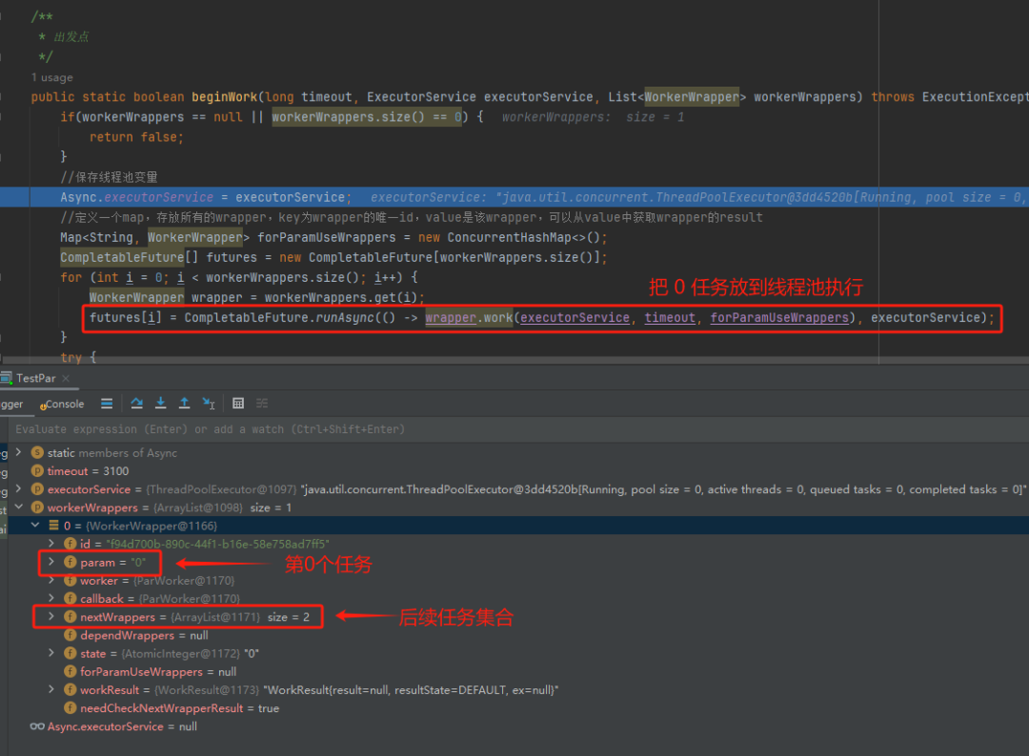Click the Step Out debugger icon

click(185, 404)
